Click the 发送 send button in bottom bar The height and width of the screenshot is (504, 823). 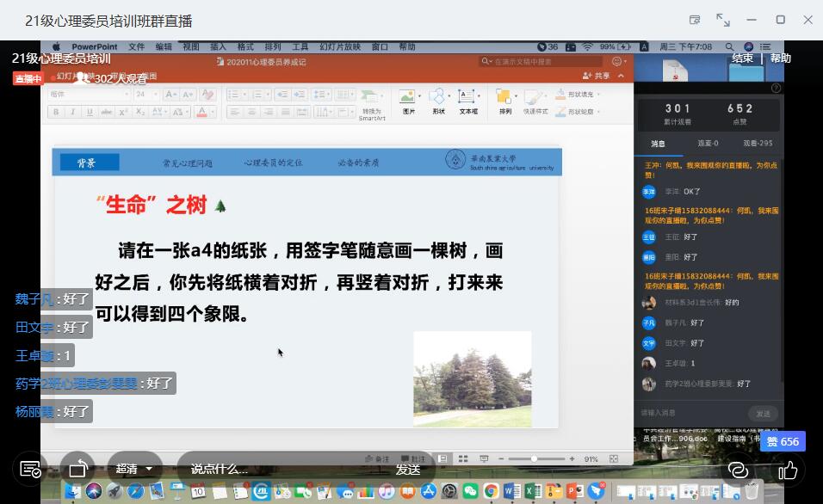(408, 469)
